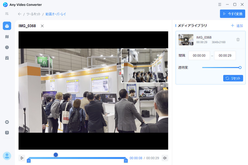Open the toolkit sidebar icon
Viewport: 248px width, 165px height.
click(x=7, y=26)
